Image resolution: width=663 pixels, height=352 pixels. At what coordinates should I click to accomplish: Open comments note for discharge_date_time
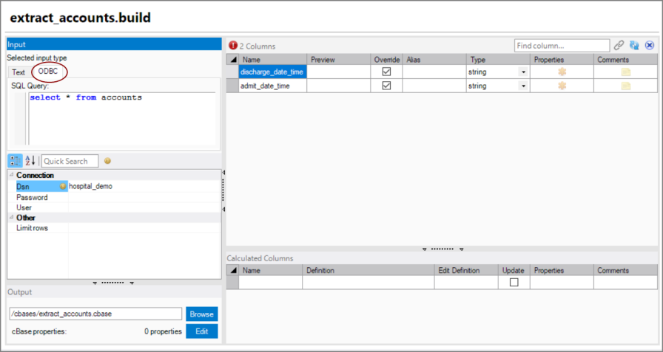pos(626,72)
